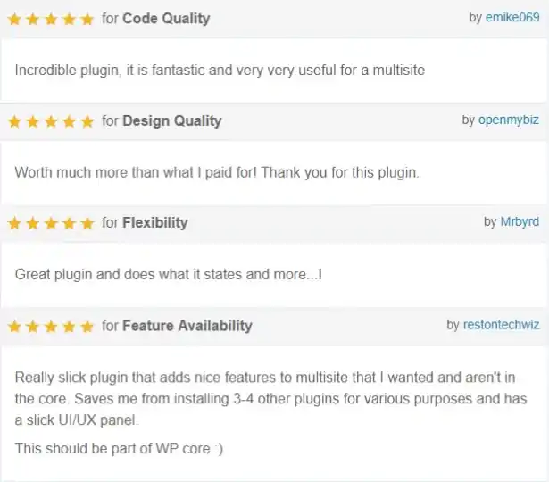Click second star of Flexibility rating
This screenshot has width=549, height=482.
33,223
